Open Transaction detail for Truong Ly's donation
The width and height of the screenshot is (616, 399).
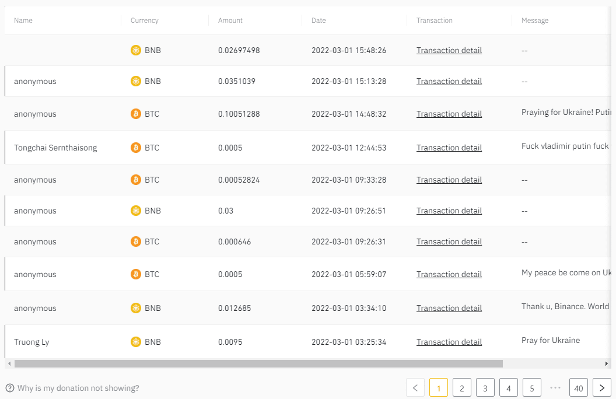(x=449, y=342)
